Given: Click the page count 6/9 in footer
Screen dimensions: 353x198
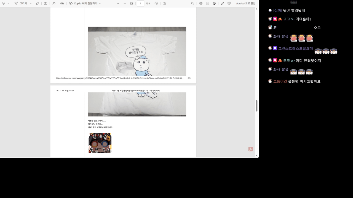Looking at the screenshot, I should (x=189, y=78).
